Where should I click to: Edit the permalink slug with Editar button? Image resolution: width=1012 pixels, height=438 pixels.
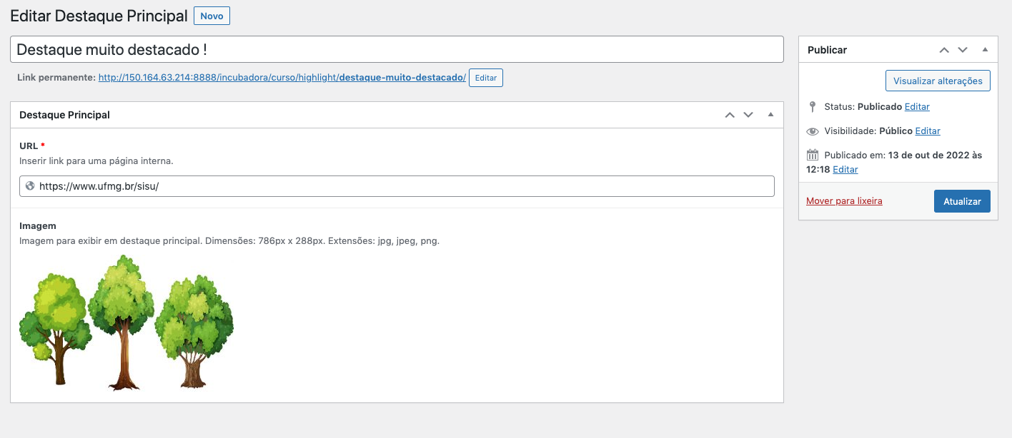[x=486, y=78]
